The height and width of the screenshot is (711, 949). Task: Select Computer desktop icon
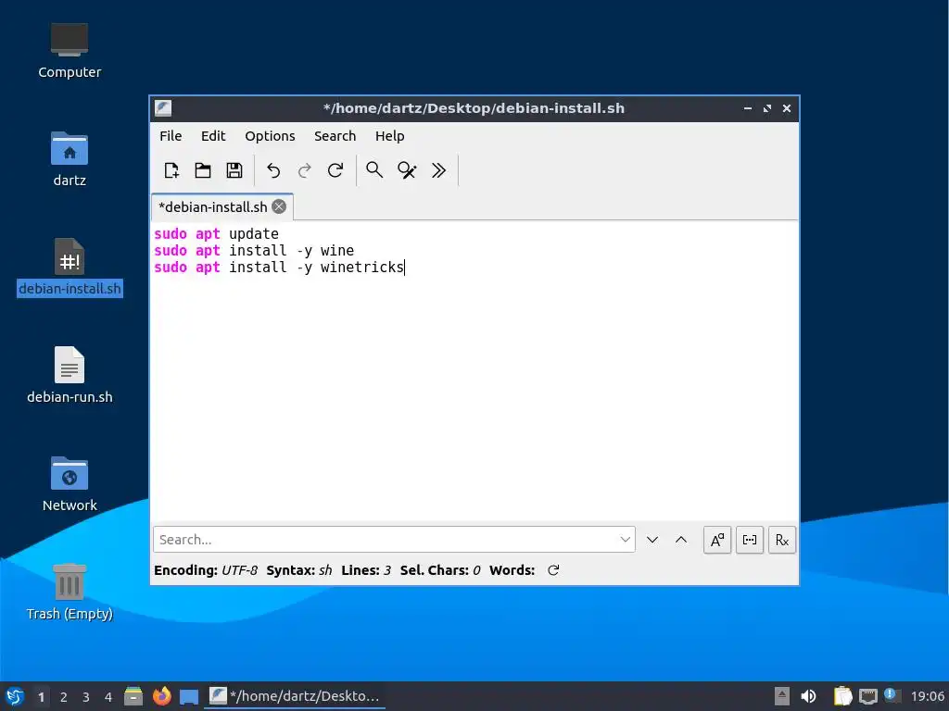[70, 51]
